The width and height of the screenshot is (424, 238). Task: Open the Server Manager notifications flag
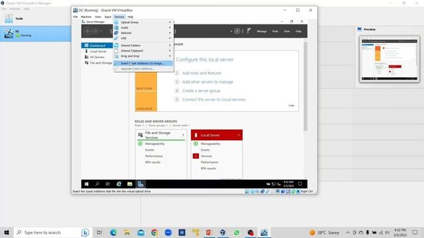[249, 31]
